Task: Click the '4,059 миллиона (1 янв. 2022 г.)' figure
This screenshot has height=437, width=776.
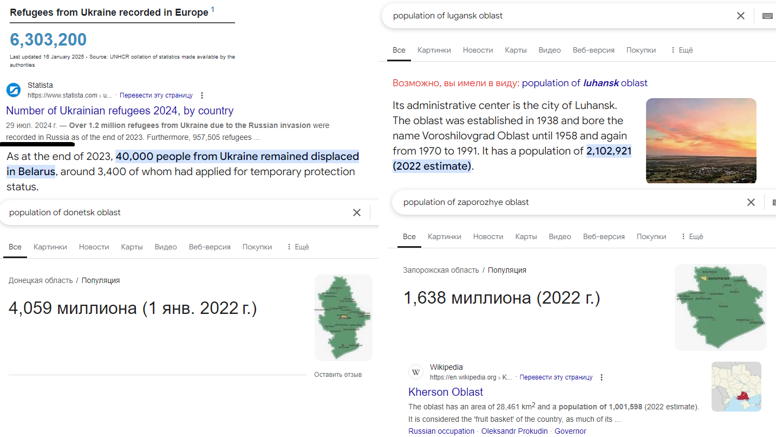Action: (133, 308)
